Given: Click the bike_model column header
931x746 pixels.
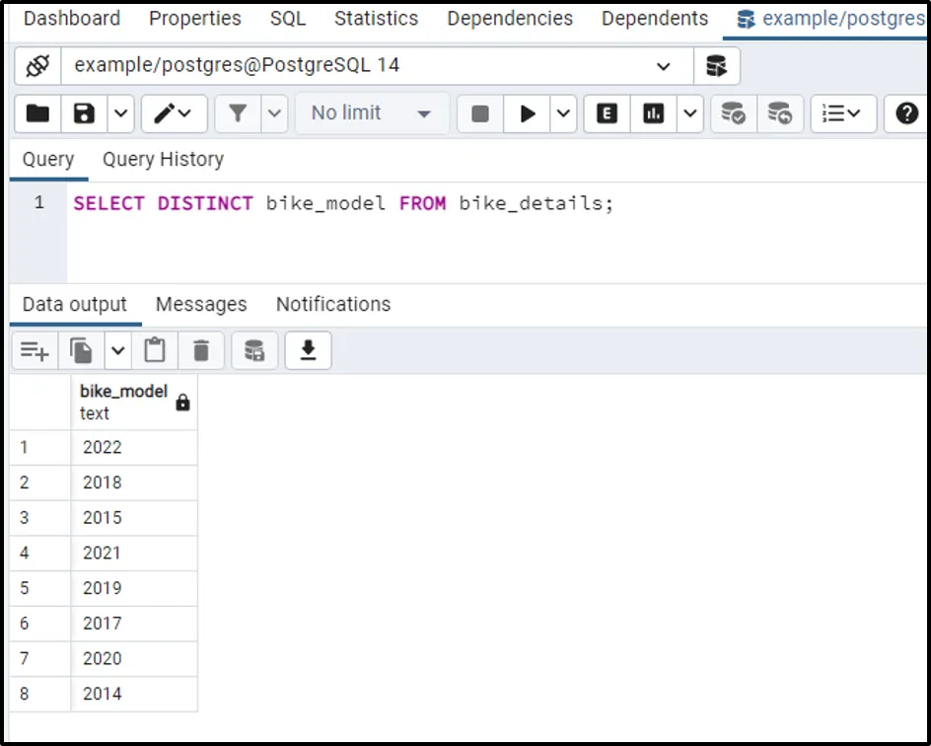Looking at the screenshot, I should 124,402.
